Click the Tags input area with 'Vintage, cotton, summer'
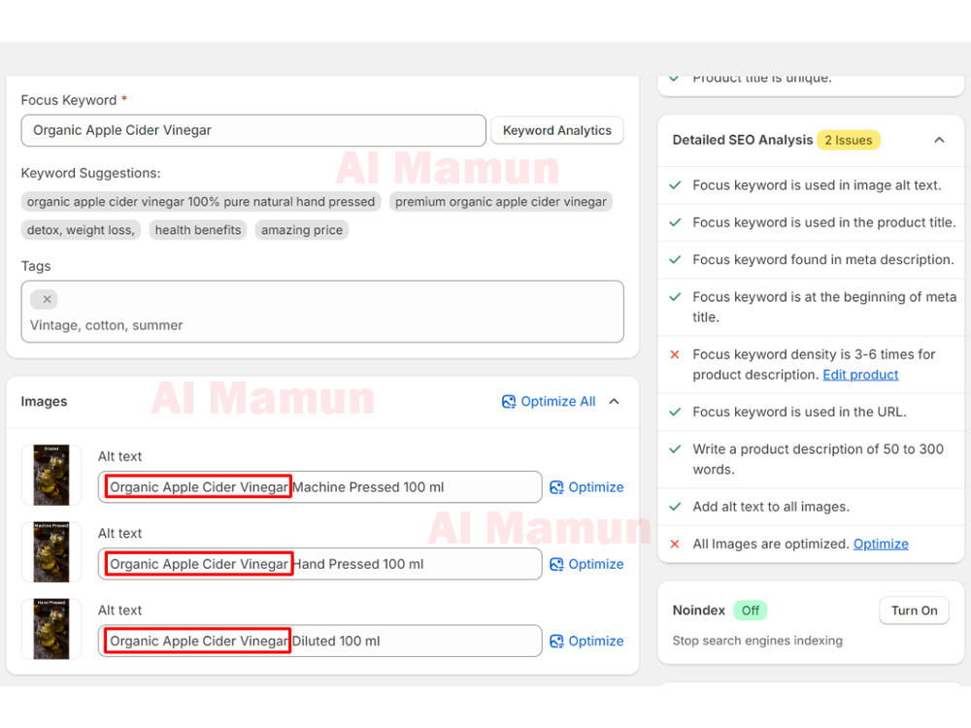Image resolution: width=971 pixels, height=728 pixels. pyautogui.click(x=322, y=312)
